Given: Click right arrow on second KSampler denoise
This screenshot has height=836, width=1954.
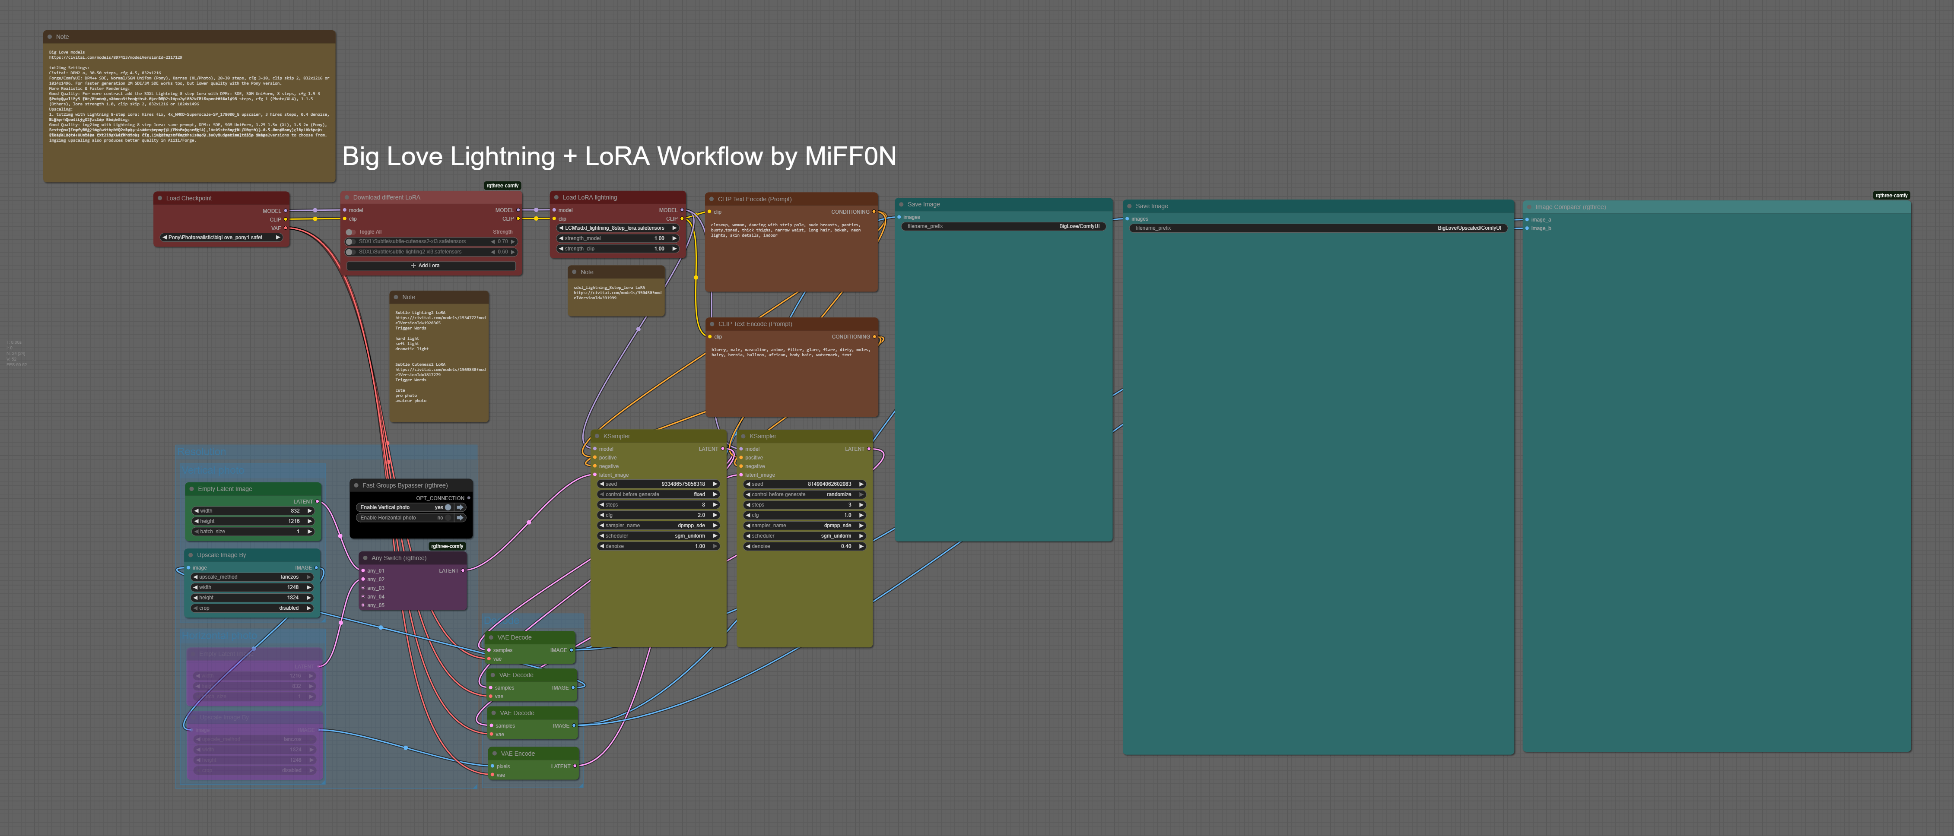Looking at the screenshot, I should tap(861, 546).
